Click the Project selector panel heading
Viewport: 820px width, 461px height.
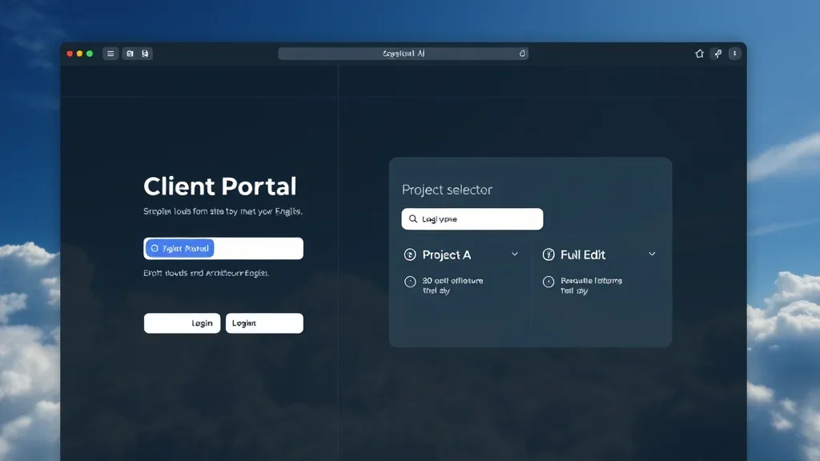446,190
